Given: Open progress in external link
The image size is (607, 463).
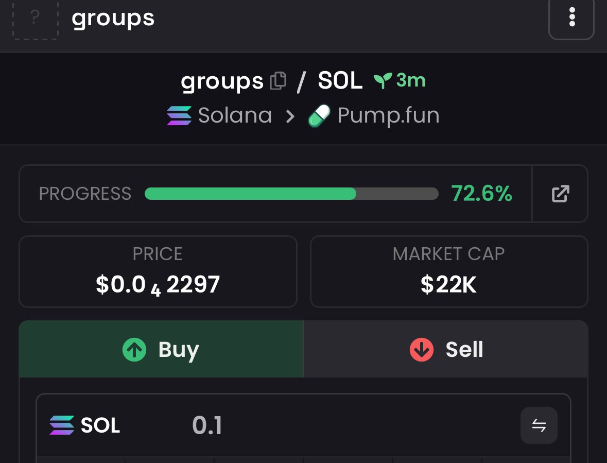Looking at the screenshot, I should tap(560, 194).
